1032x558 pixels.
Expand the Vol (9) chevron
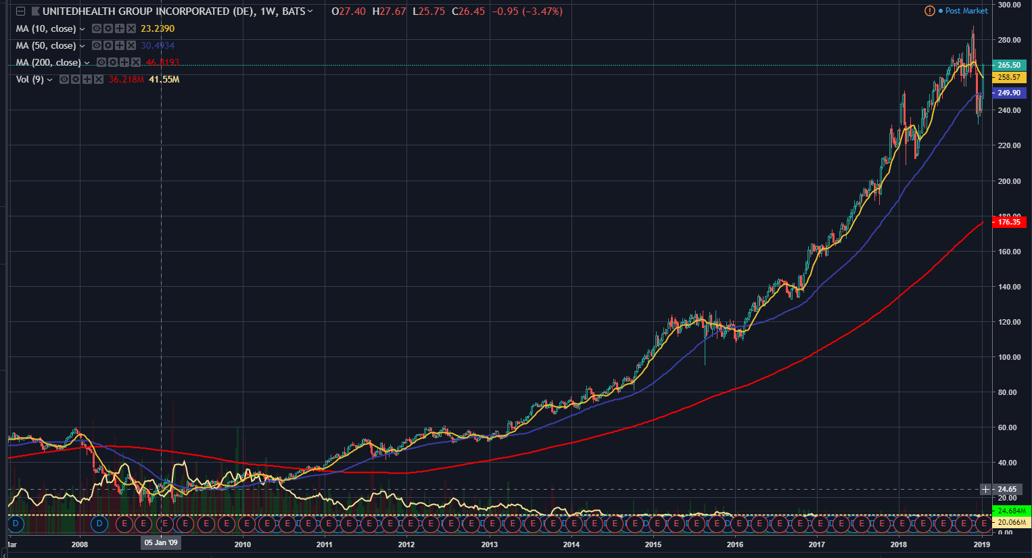tap(50, 80)
